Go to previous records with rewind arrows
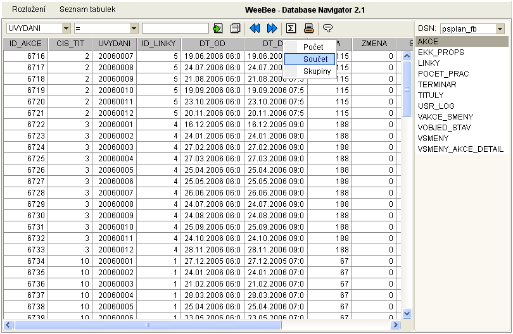The height and width of the screenshot is (334, 513). [x=255, y=28]
